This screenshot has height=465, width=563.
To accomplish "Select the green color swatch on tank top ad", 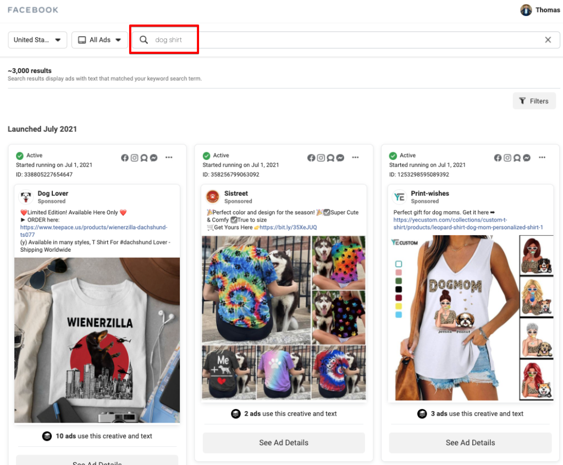I will [399, 281].
